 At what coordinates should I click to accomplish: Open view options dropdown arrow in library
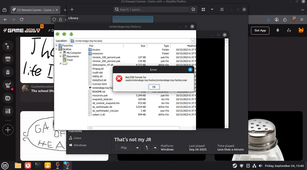[212, 9]
